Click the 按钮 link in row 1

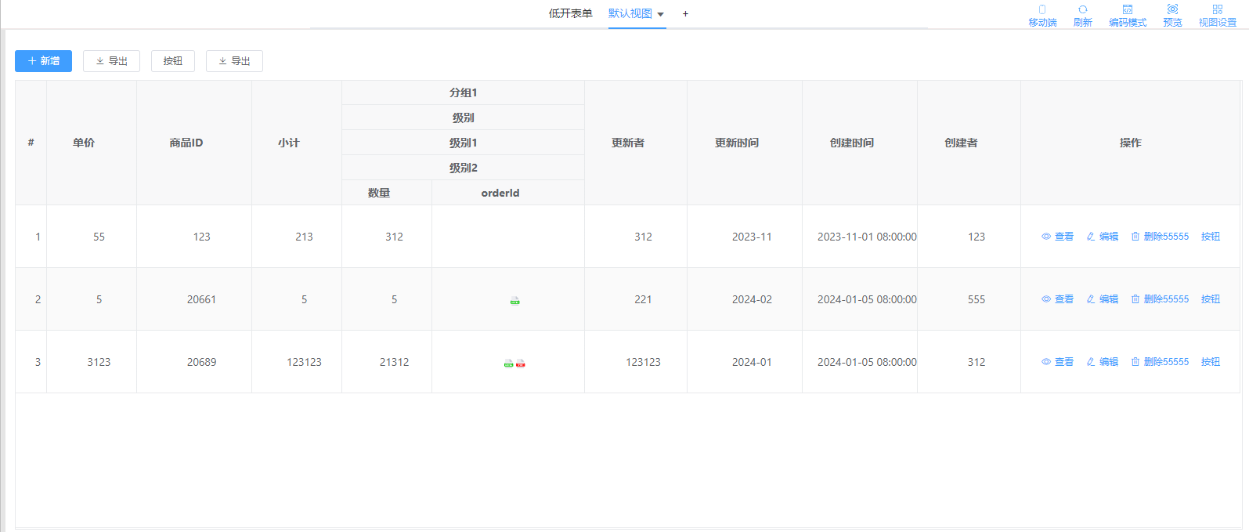pos(1210,237)
